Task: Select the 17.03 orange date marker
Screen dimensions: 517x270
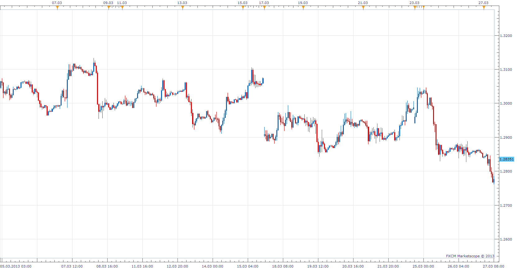Action: tap(264, 8)
